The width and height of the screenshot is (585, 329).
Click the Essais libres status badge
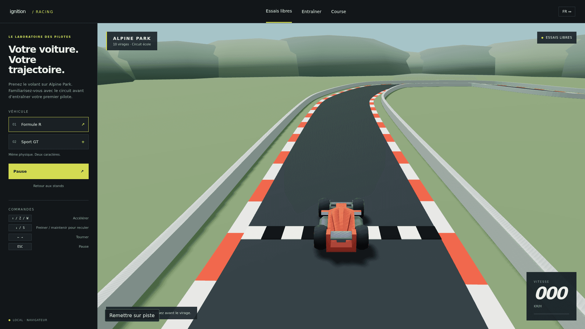coord(557,37)
